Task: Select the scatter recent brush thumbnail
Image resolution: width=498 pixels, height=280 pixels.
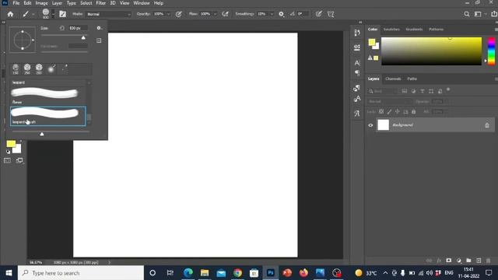Action: (65, 68)
